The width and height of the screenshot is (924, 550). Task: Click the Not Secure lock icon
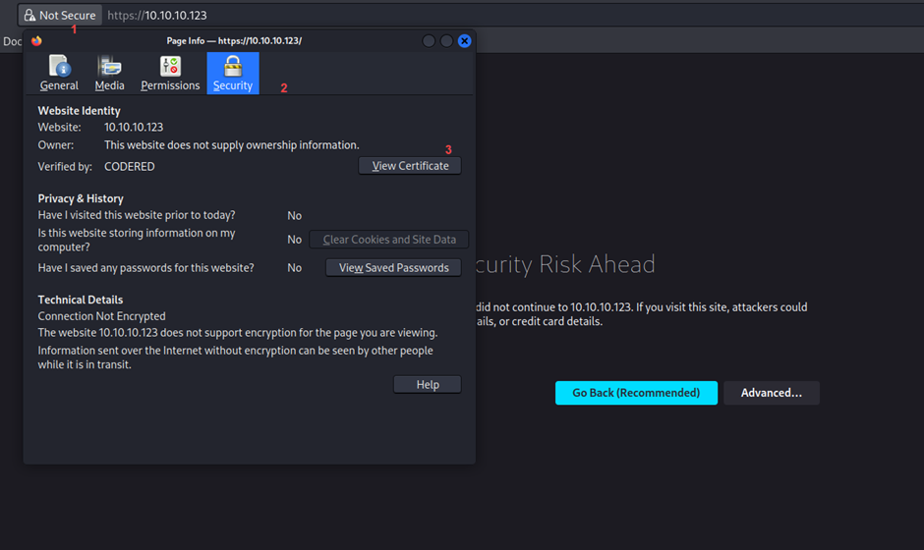pos(29,16)
